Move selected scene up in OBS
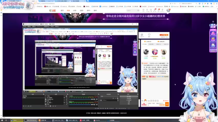 28,106
